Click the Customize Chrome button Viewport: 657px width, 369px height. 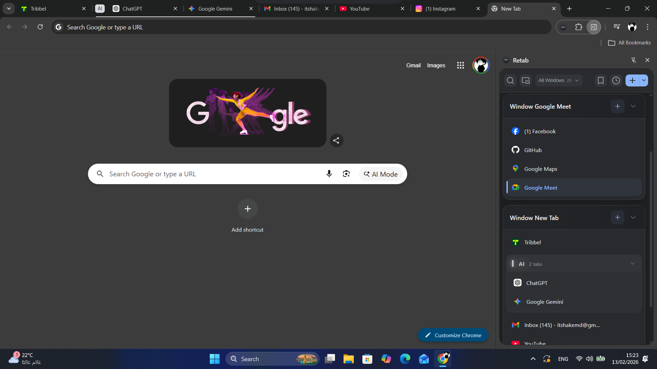pos(453,335)
